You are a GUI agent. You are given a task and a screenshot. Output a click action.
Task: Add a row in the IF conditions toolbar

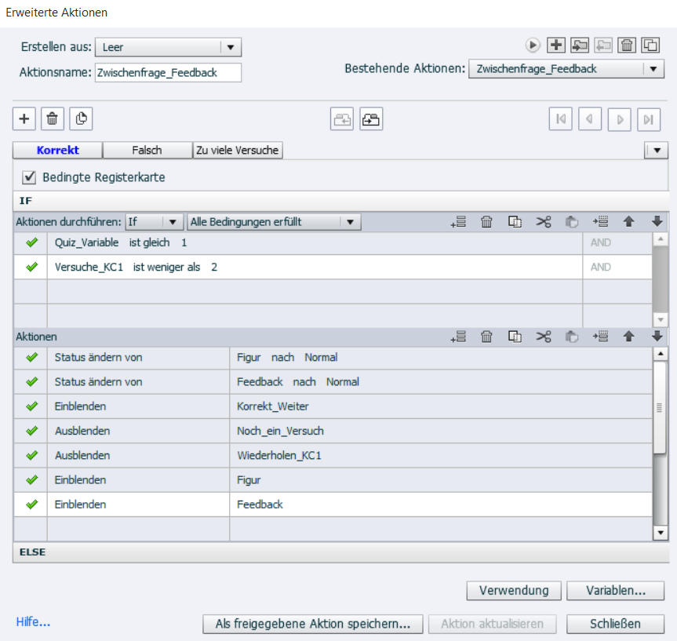pos(458,222)
